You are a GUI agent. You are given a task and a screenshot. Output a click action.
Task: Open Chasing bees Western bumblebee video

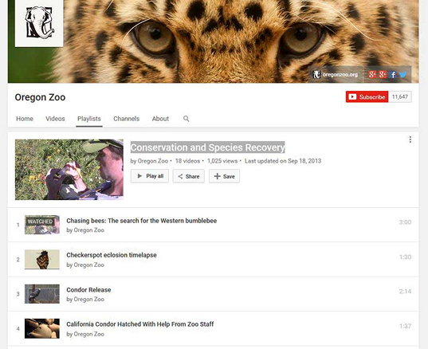(141, 221)
